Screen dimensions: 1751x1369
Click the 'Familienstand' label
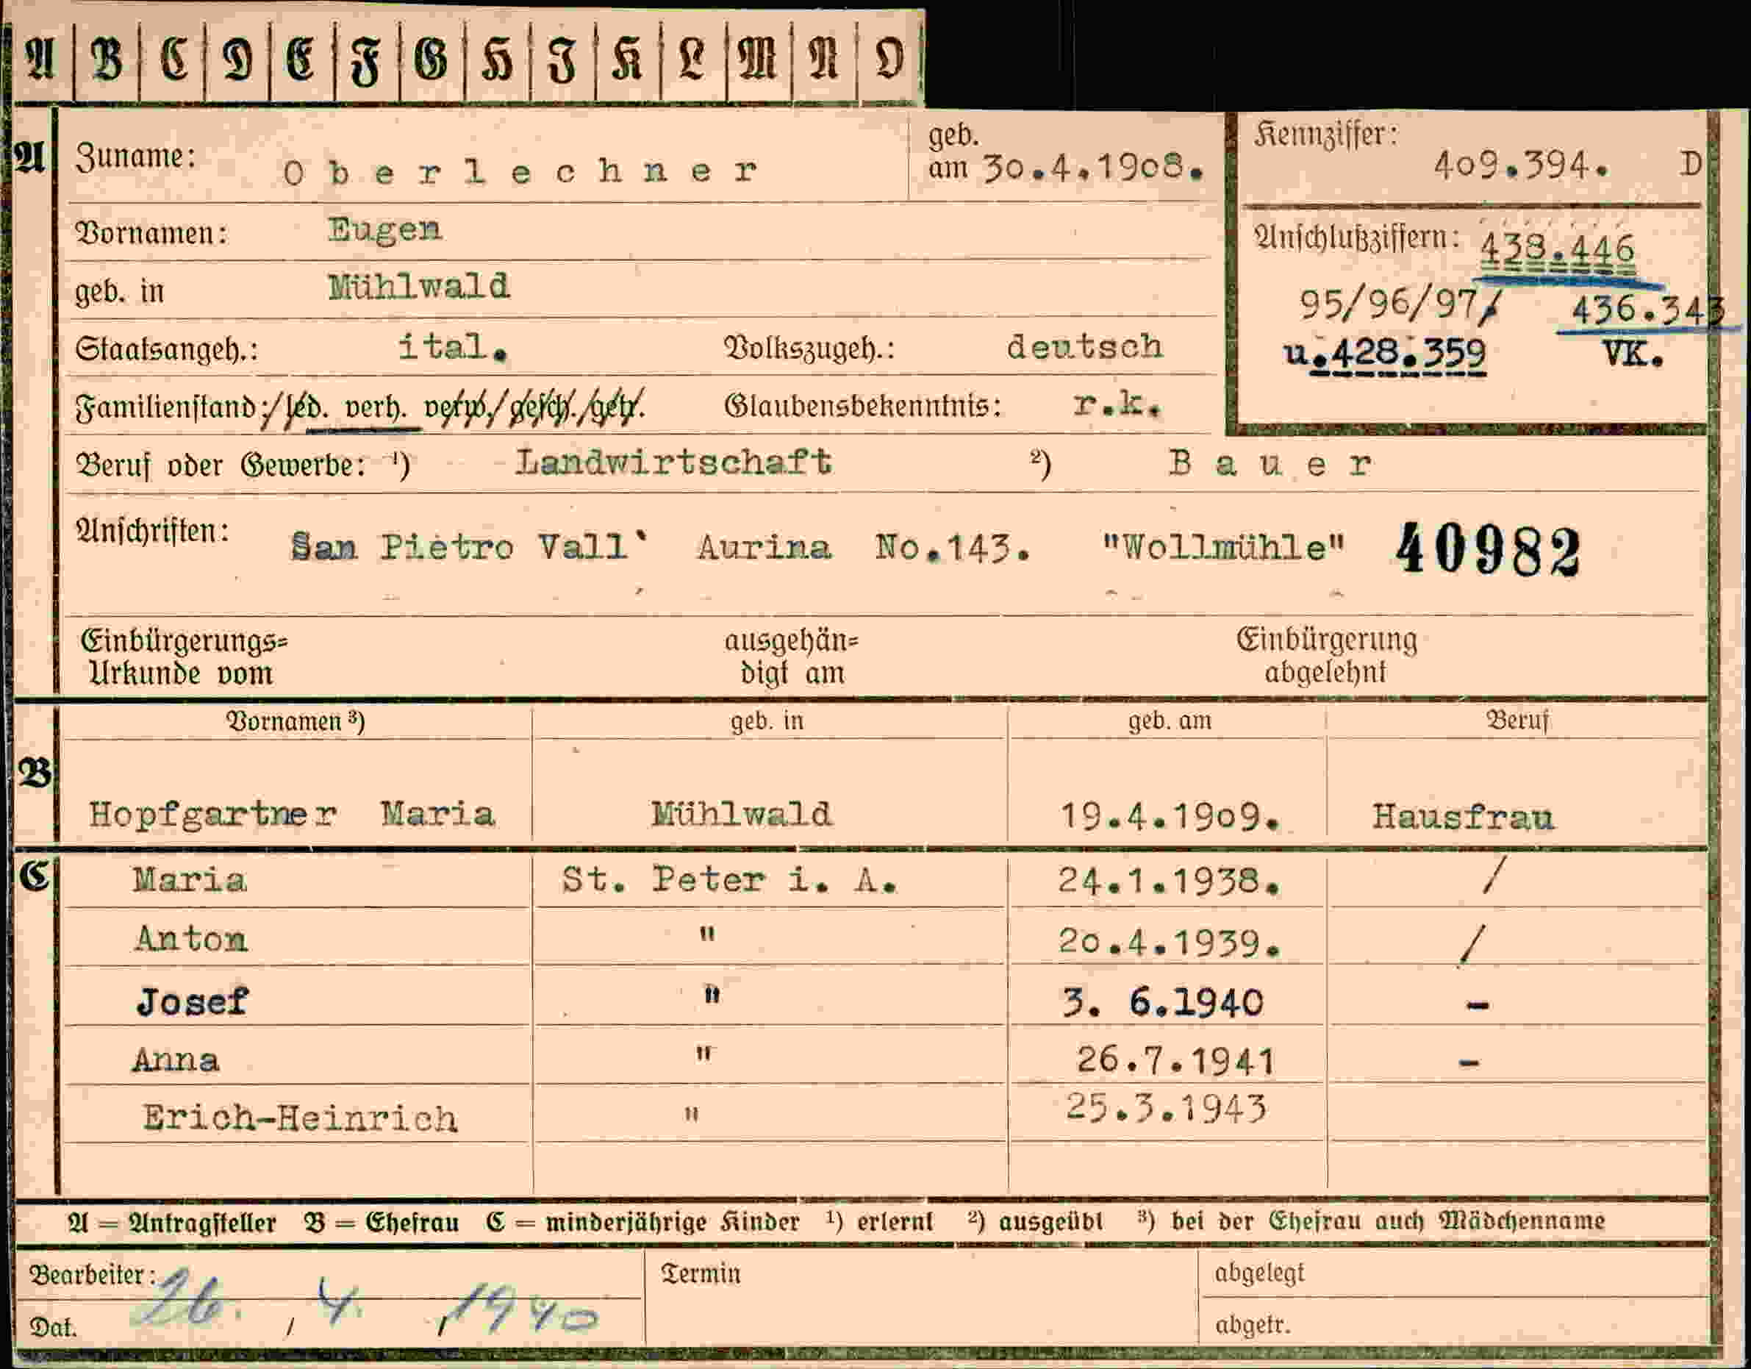click(x=166, y=407)
